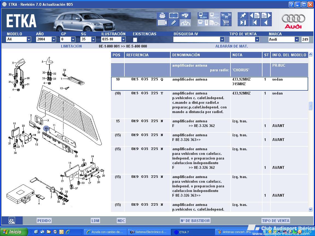
Task: Open the MARCA dropdown arrow
Action: (x=297, y=39)
